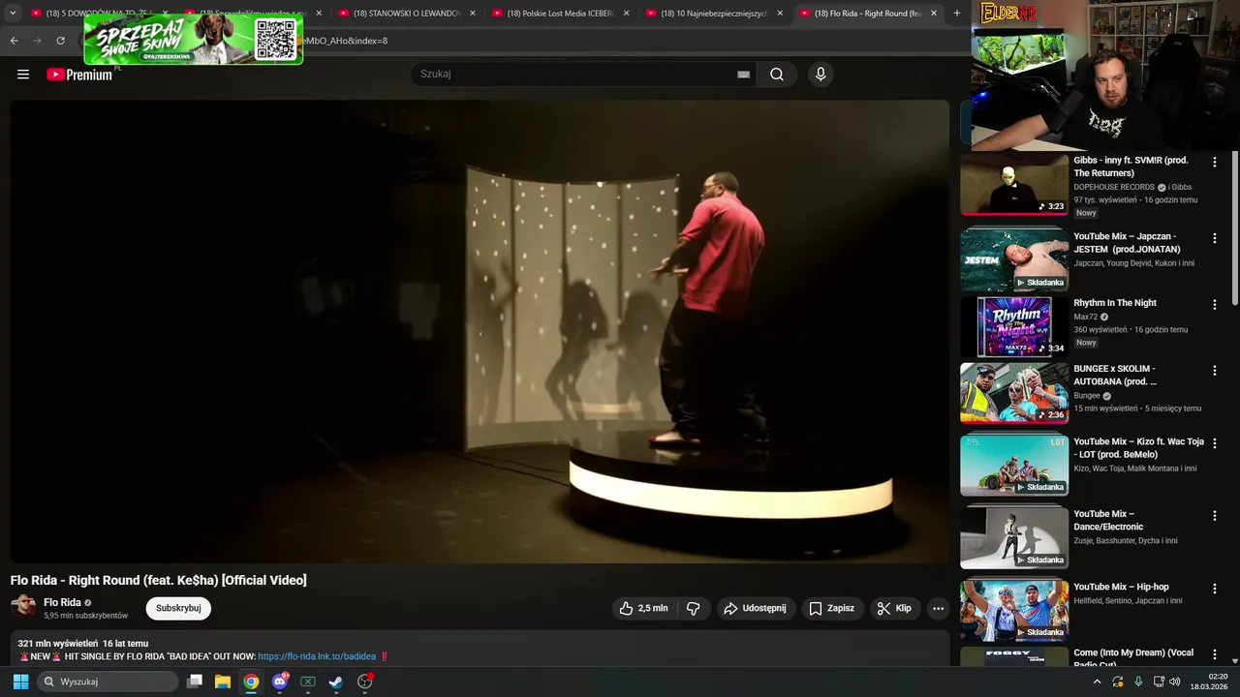Close the Flo Rida Right Round tab
The height and width of the screenshot is (697, 1240).
point(934,14)
